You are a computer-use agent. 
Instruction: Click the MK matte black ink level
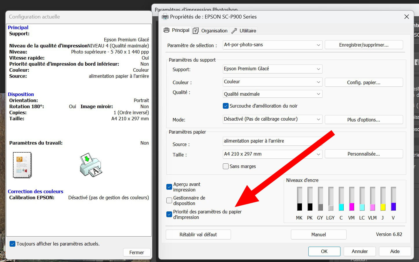coord(300,199)
